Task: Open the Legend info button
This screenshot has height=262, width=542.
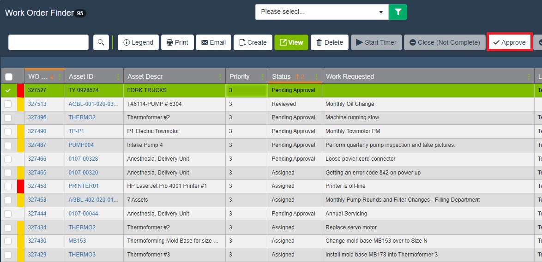Action: tap(139, 42)
